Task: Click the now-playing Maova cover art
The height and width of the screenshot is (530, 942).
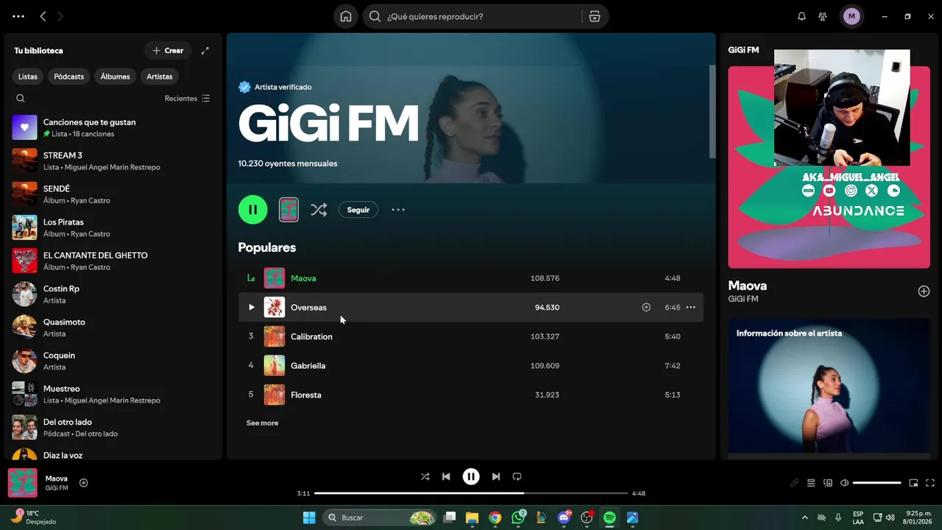Action: (x=22, y=483)
